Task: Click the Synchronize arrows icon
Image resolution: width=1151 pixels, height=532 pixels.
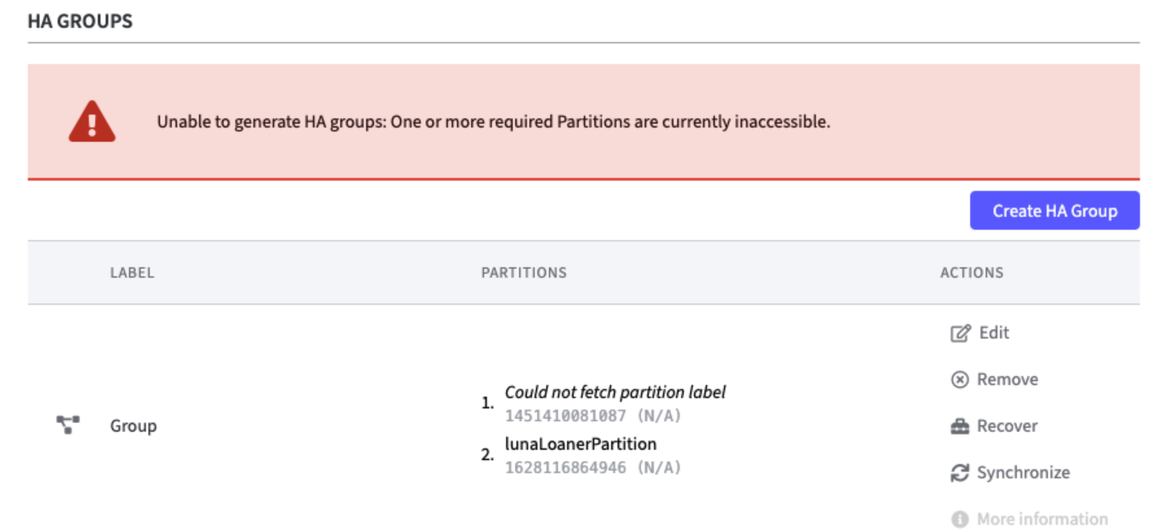Action: pos(960,473)
